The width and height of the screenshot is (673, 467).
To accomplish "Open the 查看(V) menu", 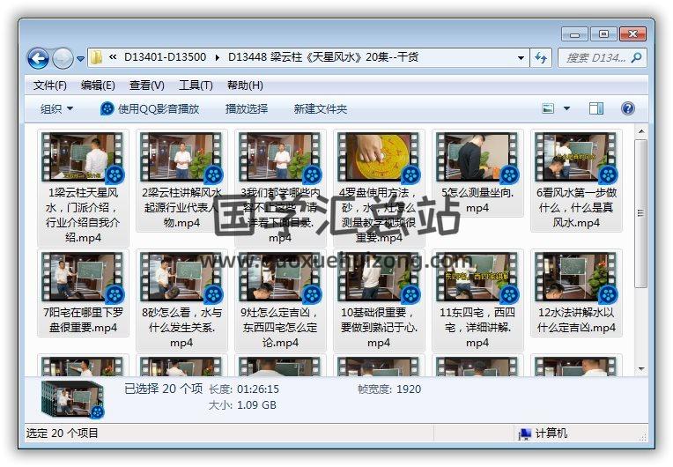I will point(147,85).
